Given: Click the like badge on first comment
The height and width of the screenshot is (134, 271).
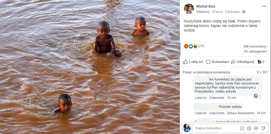Looking at the screenshot, I should [x=257, y=96].
